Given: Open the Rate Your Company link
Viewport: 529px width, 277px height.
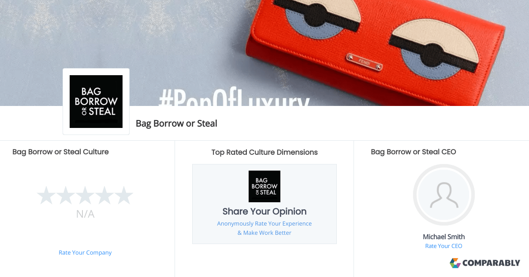Looking at the screenshot, I should coord(85,252).
